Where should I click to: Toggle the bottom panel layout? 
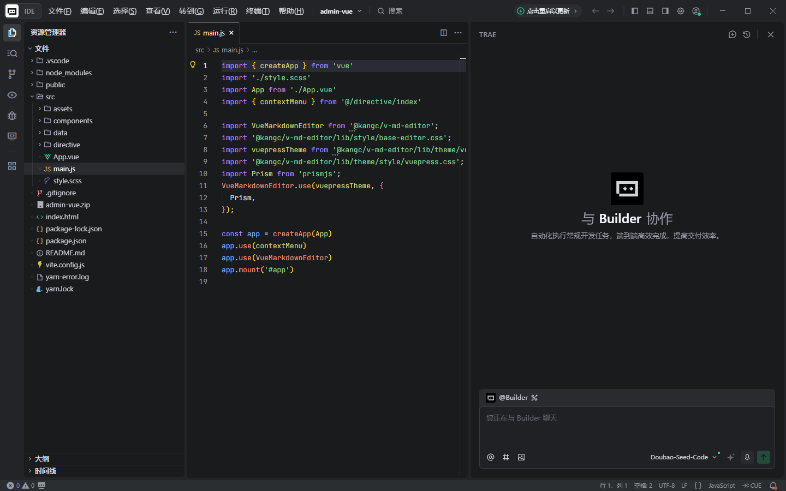tap(650, 11)
